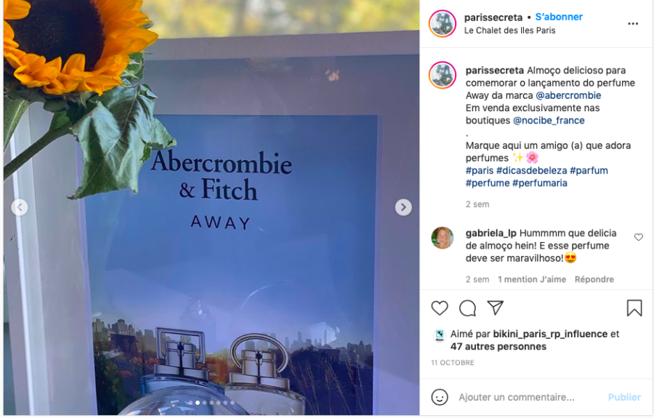
Task: View the 47 autres personnes likes list
Action: [x=498, y=347]
